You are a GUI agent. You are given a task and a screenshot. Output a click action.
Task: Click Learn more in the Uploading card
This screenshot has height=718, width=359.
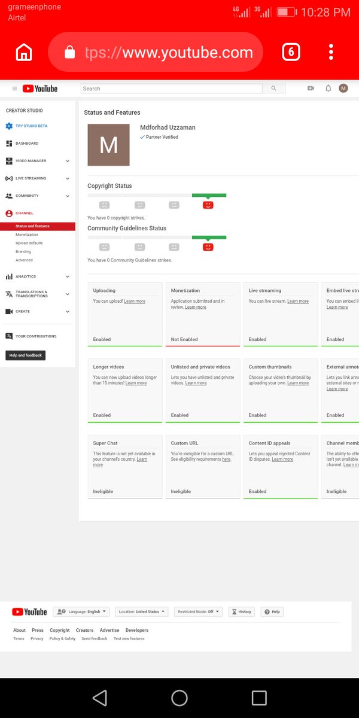pos(135,301)
